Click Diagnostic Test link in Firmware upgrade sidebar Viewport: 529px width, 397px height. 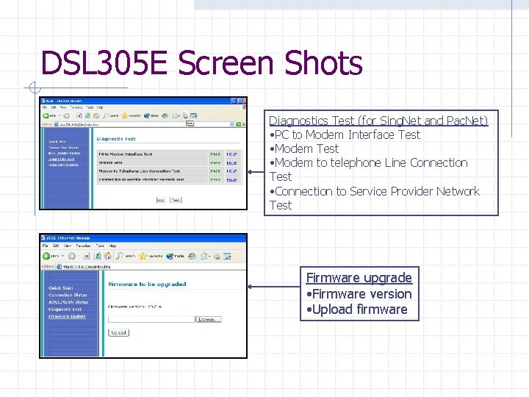65,310
